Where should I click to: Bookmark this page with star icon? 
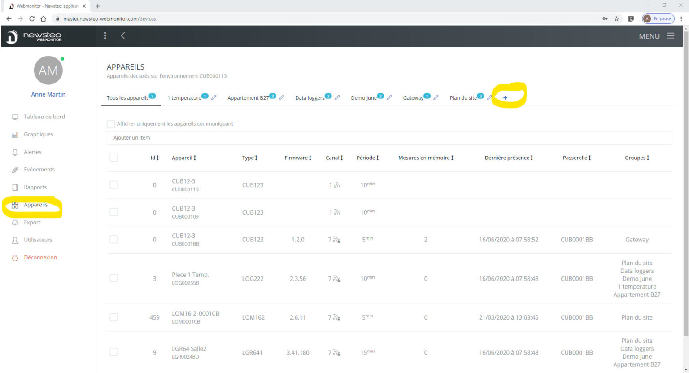[617, 18]
